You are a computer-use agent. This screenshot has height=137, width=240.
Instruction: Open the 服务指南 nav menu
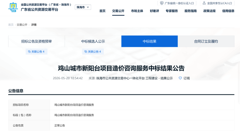click(190, 11)
